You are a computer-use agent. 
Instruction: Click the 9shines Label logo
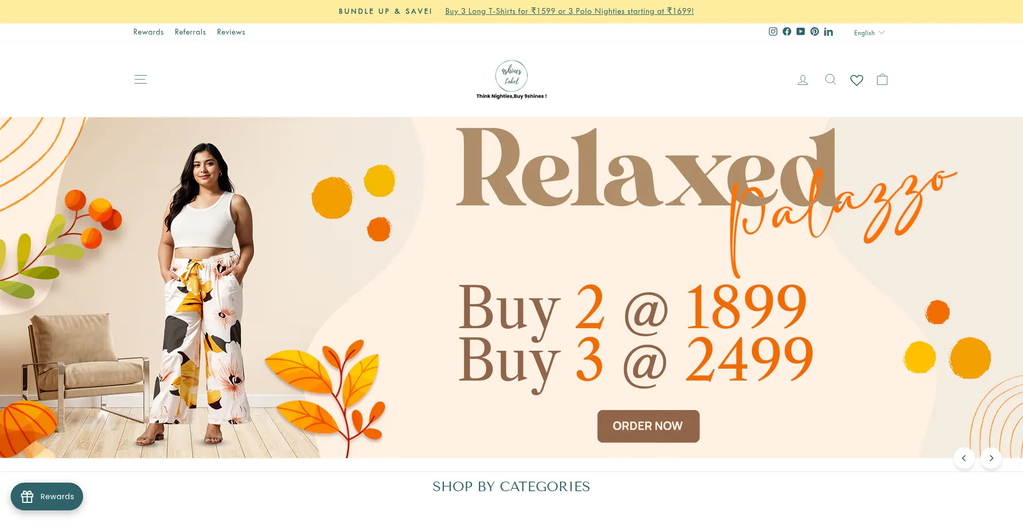click(x=511, y=80)
